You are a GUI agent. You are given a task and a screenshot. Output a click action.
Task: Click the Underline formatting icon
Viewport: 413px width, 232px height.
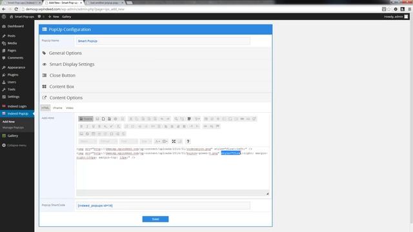(x=93, y=126)
